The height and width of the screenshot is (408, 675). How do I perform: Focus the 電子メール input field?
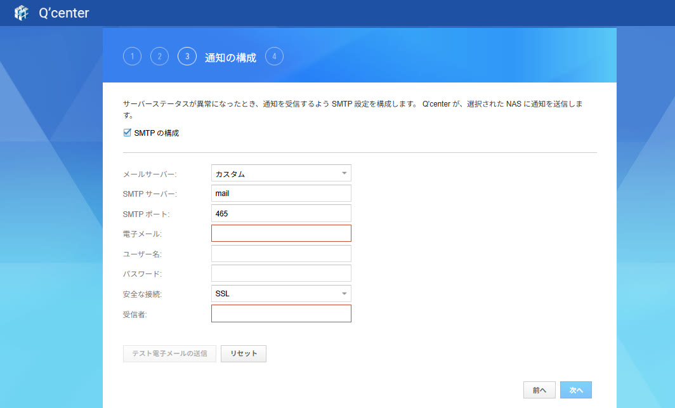(x=280, y=234)
